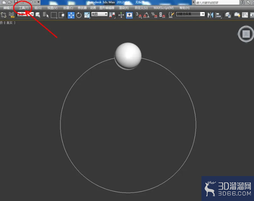254x201 pixels.
Task: Open the Curve Editor icon
Action: (245, 15)
